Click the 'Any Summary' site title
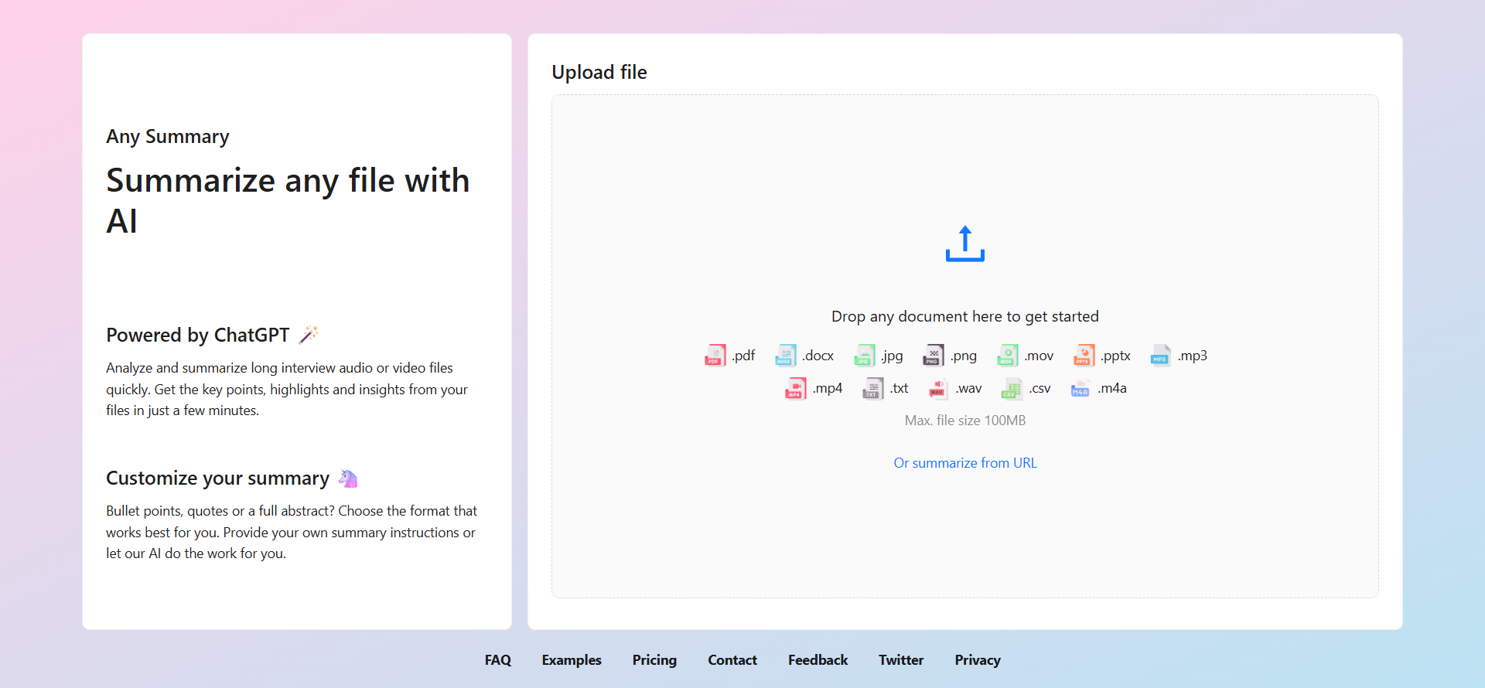Screen dimensions: 1485x688 (x=168, y=137)
